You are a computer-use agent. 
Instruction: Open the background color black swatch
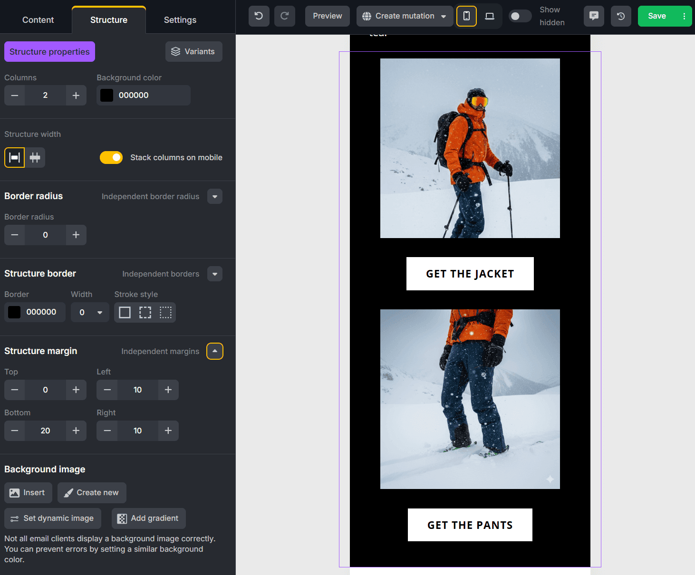[x=107, y=96]
